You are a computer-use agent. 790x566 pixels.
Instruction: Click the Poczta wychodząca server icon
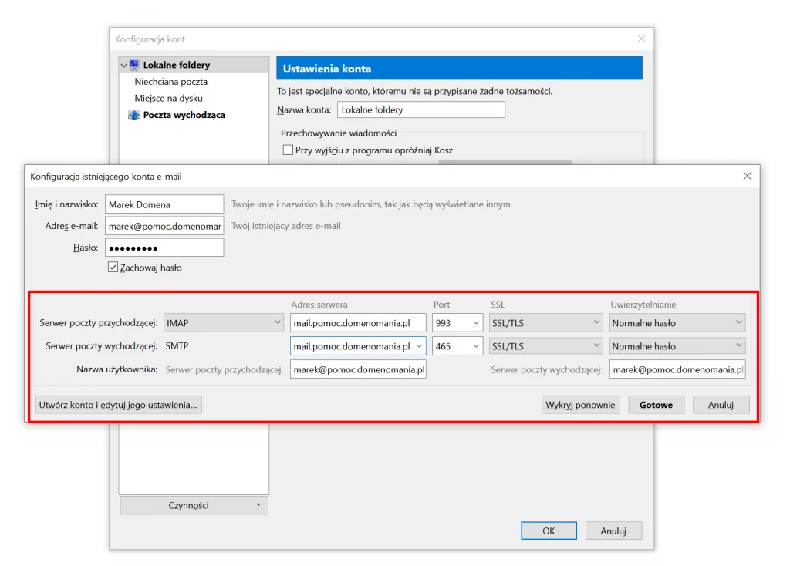tap(134, 116)
